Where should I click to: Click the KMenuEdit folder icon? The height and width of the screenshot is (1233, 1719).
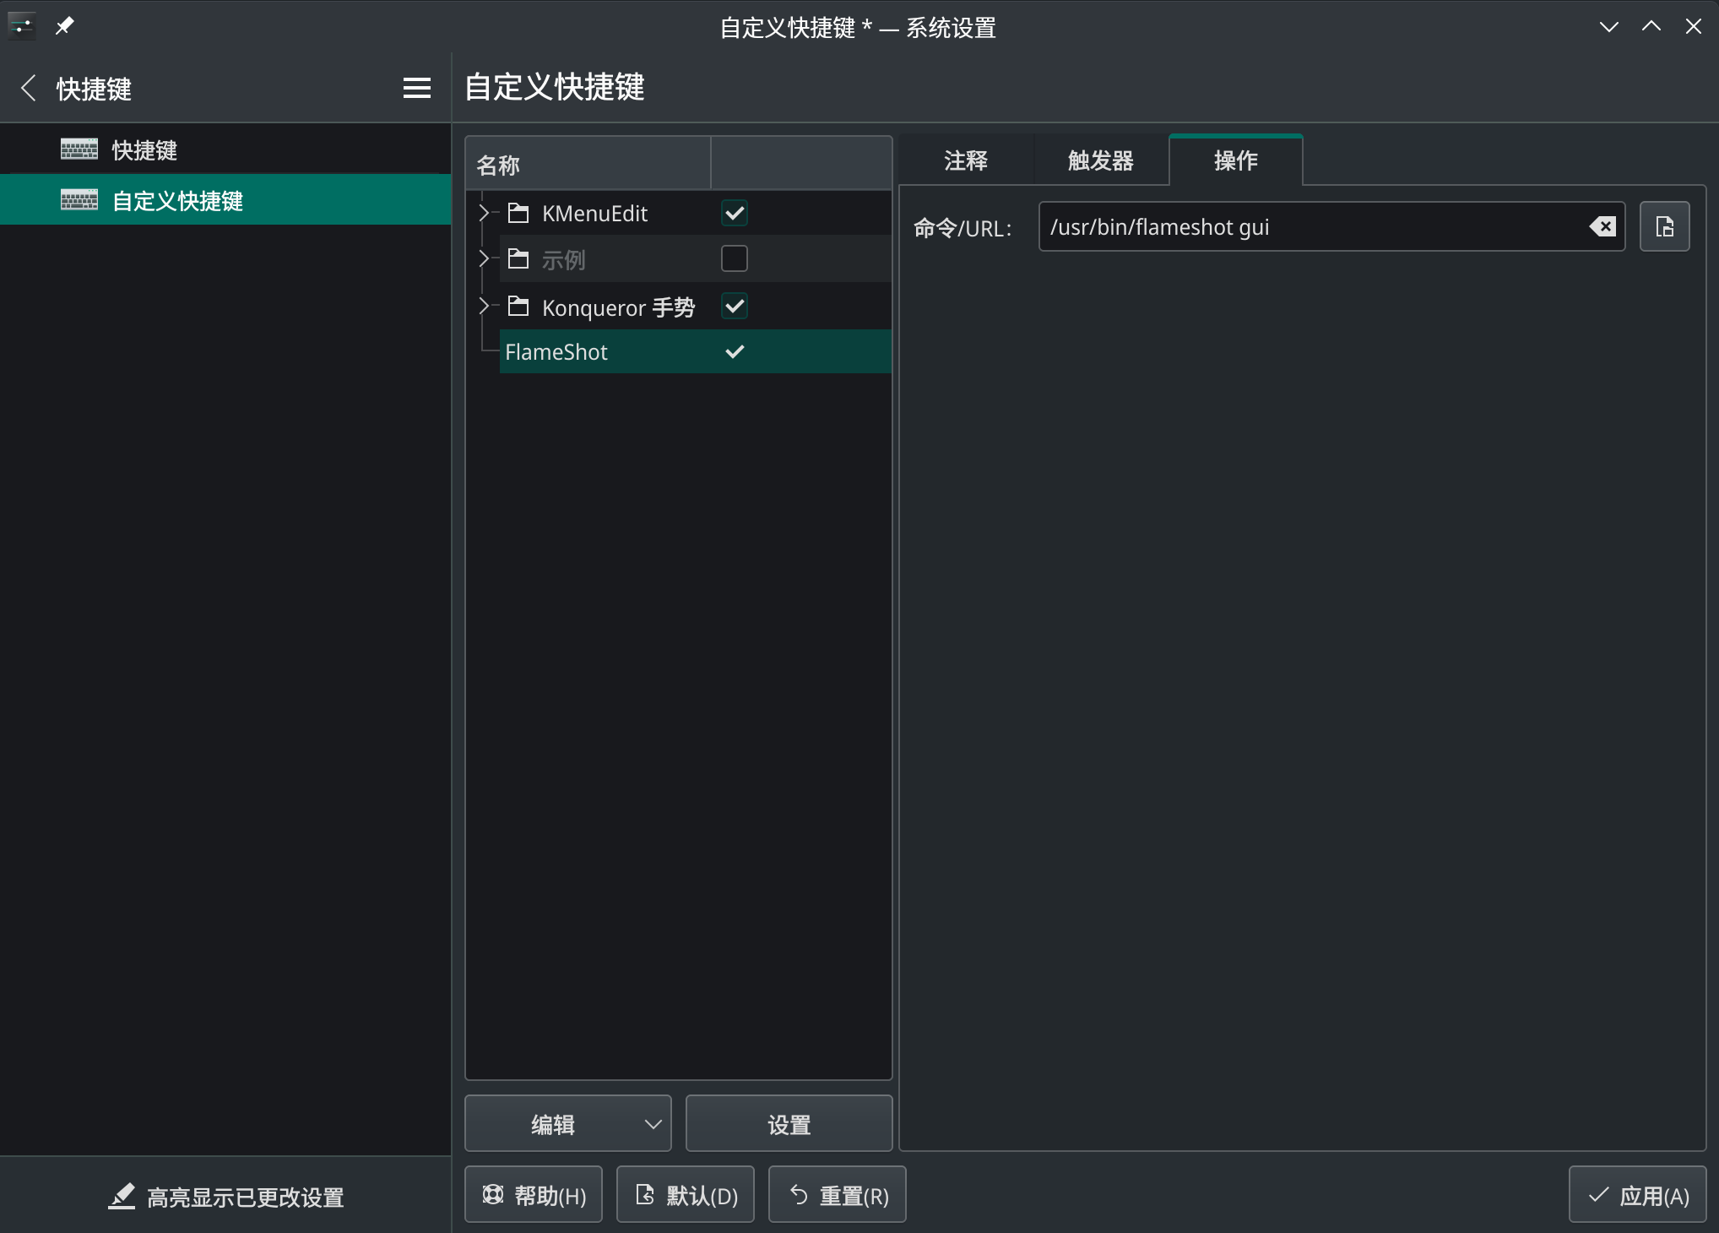click(x=518, y=213)
